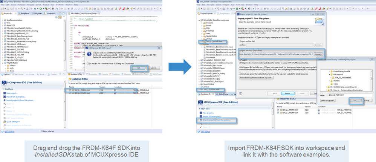The width and height of the screenshot is (376, 162).
Task: Select NfcrdlibEx8_HCE_T4T in left Project Explorer
Action: pos(15,55)
